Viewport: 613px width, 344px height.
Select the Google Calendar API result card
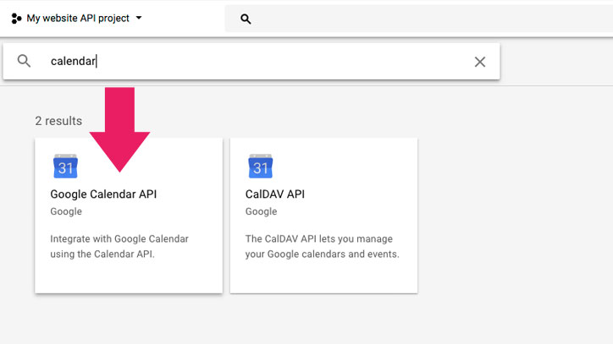tap(129, 270)
